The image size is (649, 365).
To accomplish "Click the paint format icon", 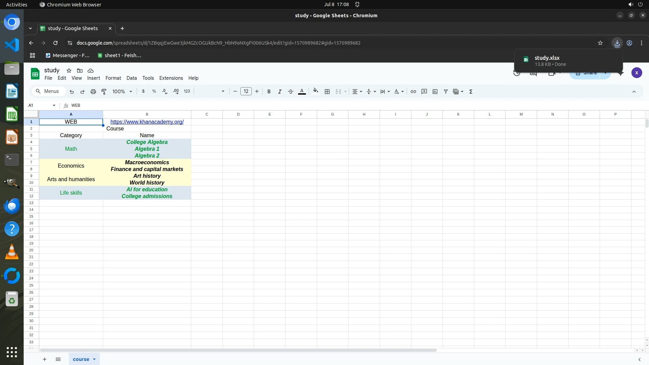I will 104,92.
